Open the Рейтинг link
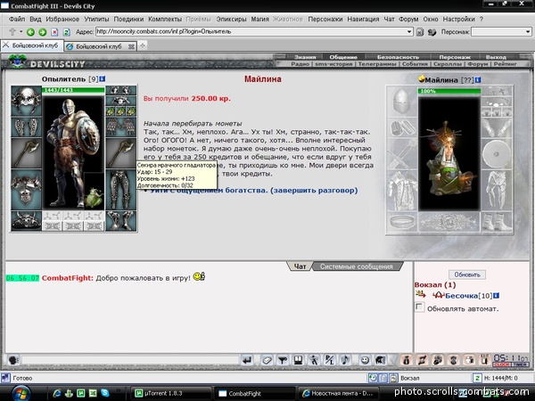The width and height of the screenshot is (535, 401). pos(506,64)
